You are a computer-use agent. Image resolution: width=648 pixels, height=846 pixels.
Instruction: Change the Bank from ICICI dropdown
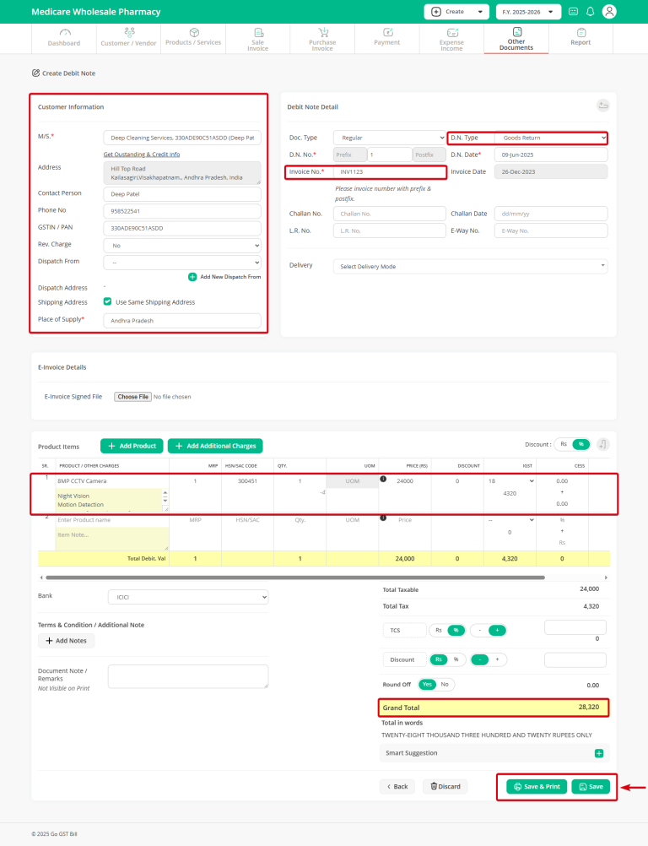coord(187,595)
